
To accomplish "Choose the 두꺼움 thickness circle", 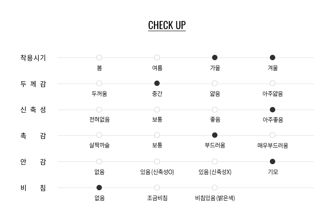I will 99,83.
